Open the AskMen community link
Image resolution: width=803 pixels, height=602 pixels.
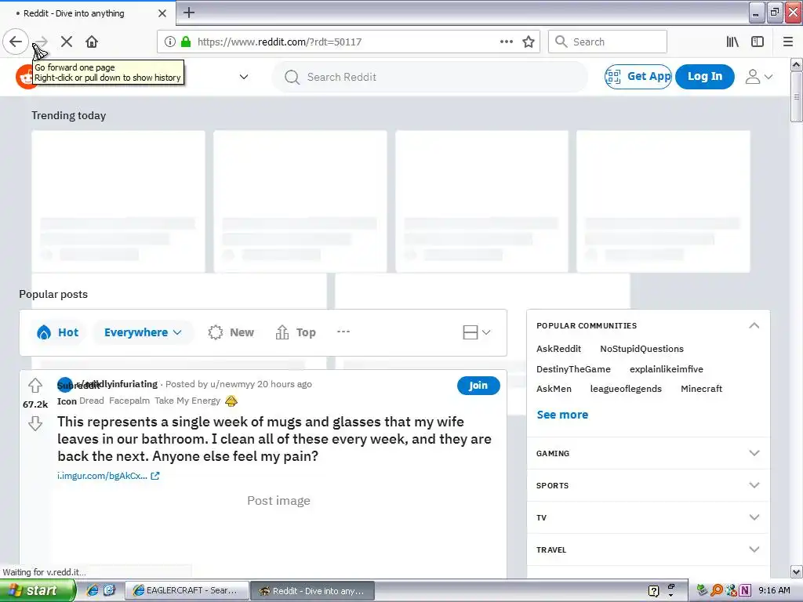pyautogui.click(x=554, y=389)
